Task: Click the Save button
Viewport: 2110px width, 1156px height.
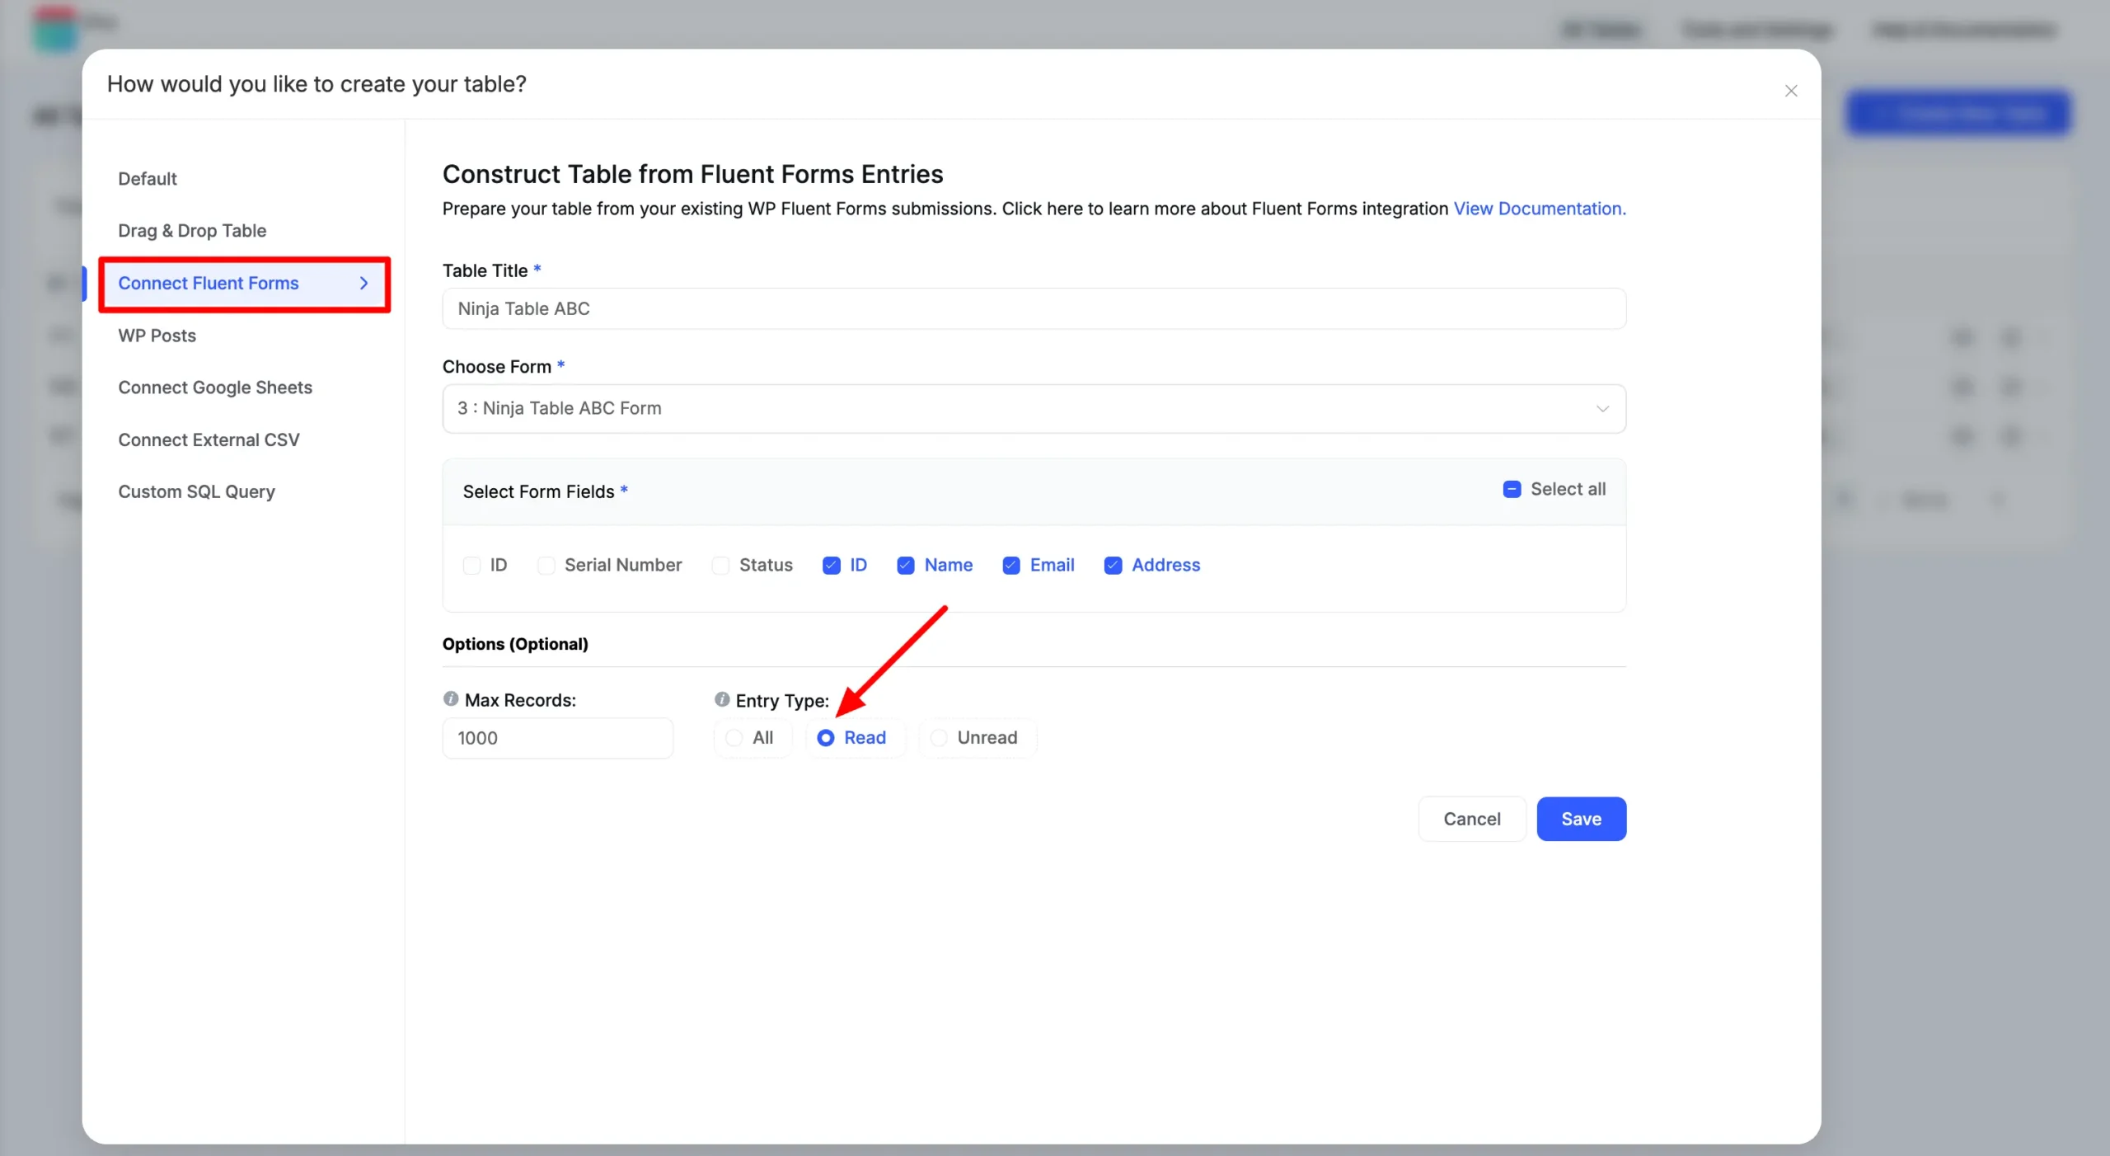Action: 1581,819
